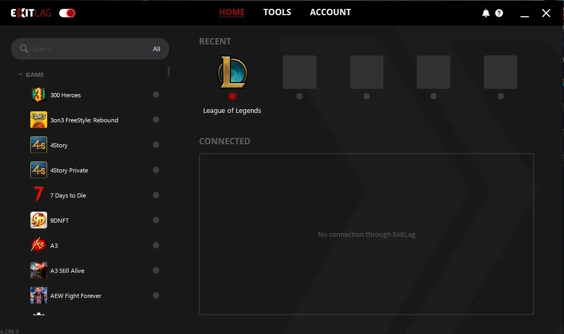Click the A3 status dot
The width and height of the screenshot is (564, 334).
pos(156,245)
